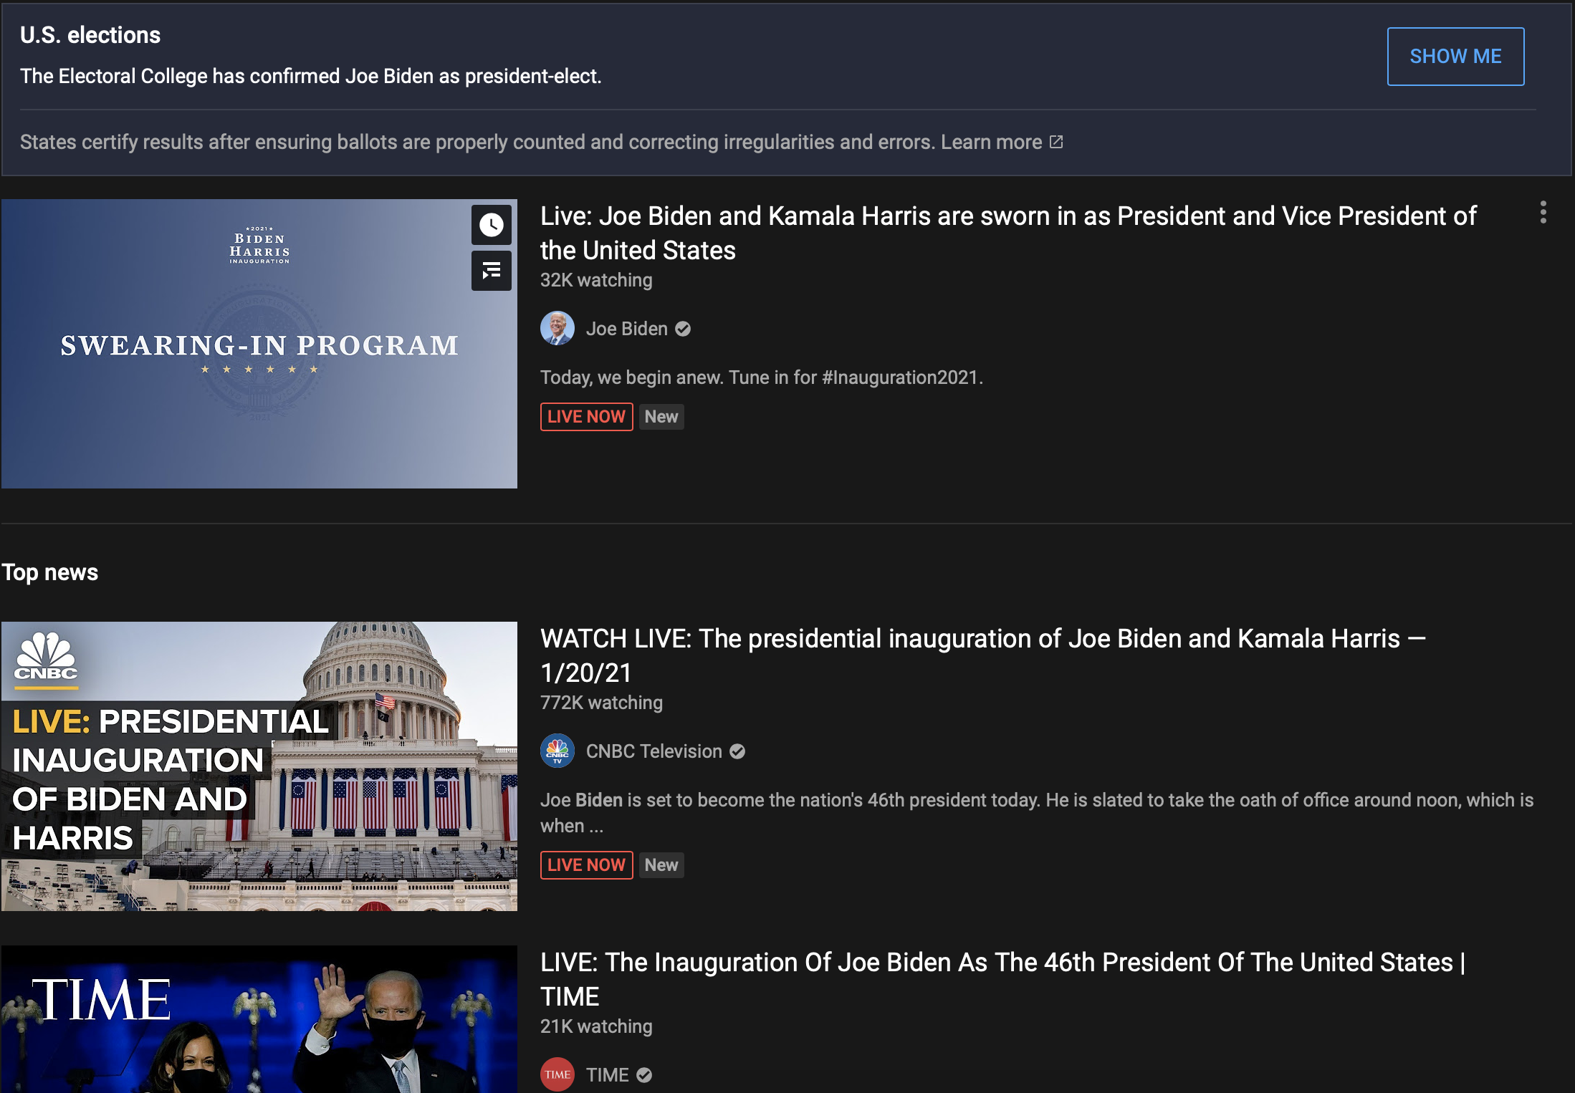This screenshot has width=1575, height=1093.
Task: Click the 'Today, we begin anew' description
Action: pyautogui.click(x=761, y=377)
